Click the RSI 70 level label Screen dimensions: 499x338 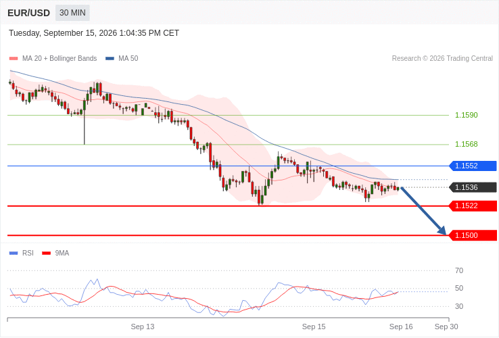click(x=459, y=271)
